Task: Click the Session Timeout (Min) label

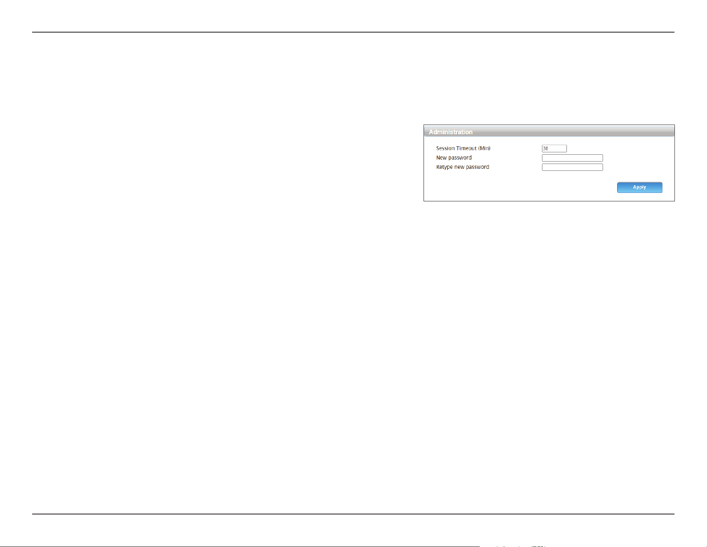Action: [x=463, y=148]
